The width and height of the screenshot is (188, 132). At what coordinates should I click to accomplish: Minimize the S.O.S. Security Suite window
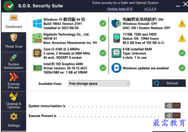pos(178,6)
